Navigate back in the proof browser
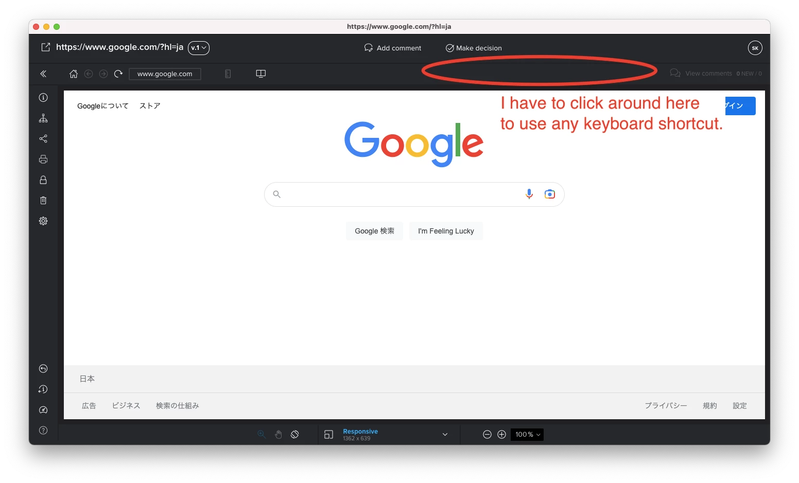 coord(89,74)
